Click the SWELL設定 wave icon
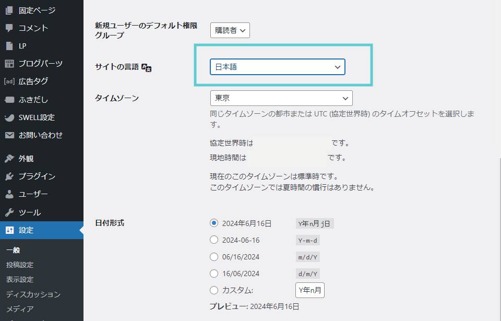This screenshot has width=501, height=321. tap(9, 117)
